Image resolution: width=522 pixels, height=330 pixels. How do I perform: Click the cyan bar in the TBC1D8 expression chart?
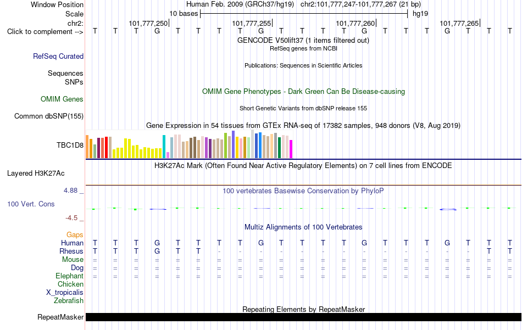(x=164, y=147)
